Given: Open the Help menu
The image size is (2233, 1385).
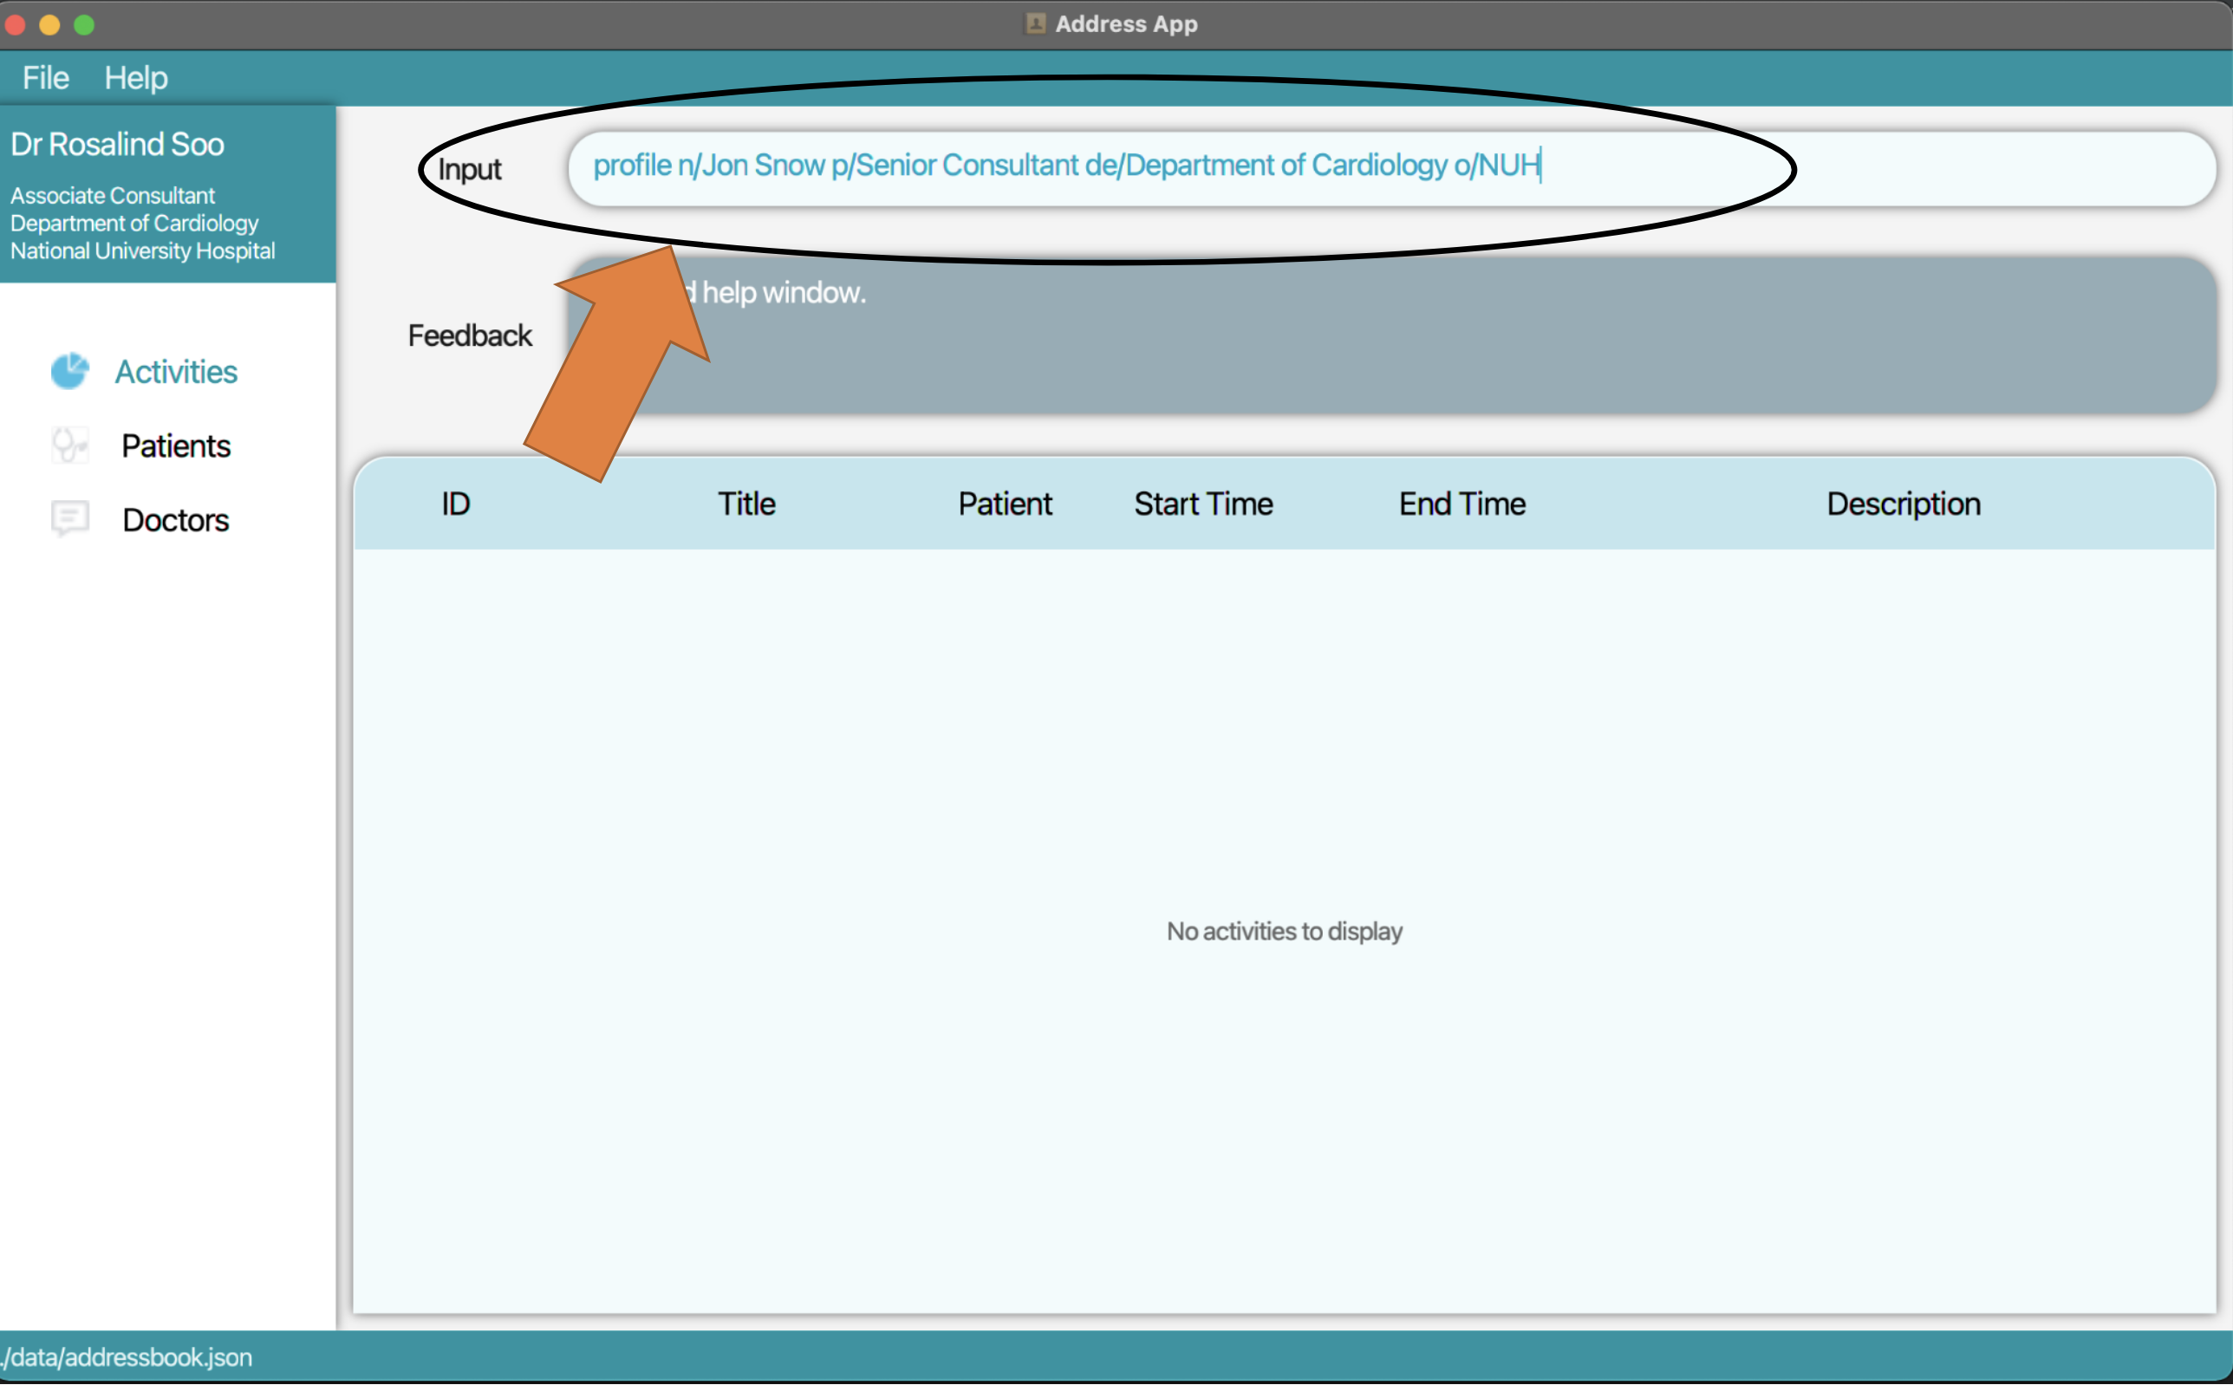Looking at the screenshot, I should [134, 77].
